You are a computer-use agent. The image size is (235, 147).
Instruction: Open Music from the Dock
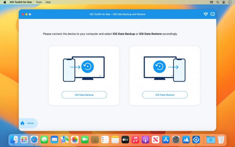pyautogui.click(x=135, y=140)
